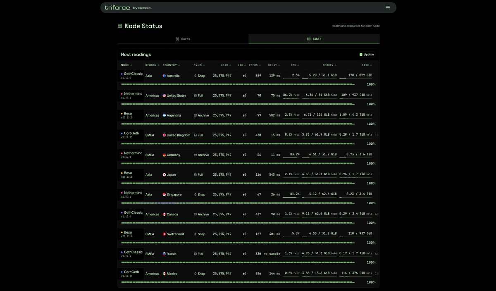
Task: Click Archive sync icon in Germany row
Action: click(x=195, y=155)
